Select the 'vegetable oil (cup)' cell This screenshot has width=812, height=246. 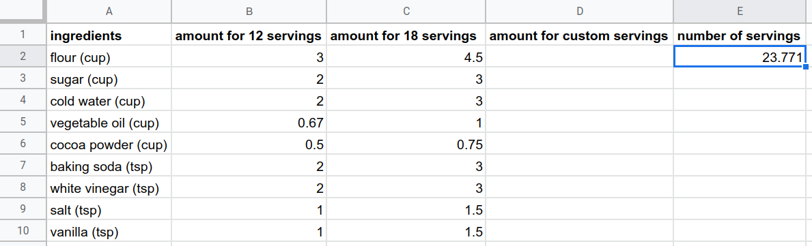109,123
